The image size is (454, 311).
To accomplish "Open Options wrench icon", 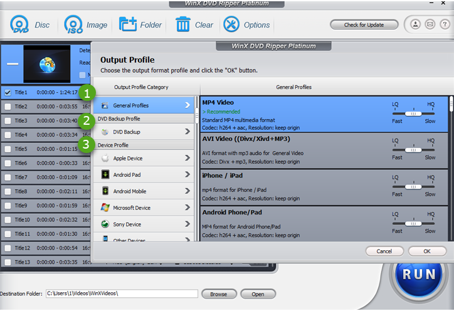I will coord(231,24).
